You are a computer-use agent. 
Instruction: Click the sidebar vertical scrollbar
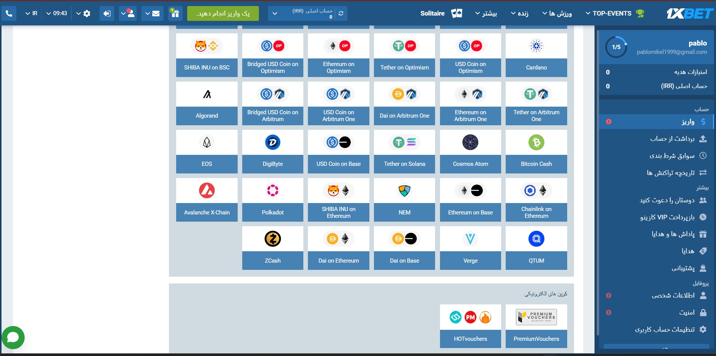pos(598,182)
